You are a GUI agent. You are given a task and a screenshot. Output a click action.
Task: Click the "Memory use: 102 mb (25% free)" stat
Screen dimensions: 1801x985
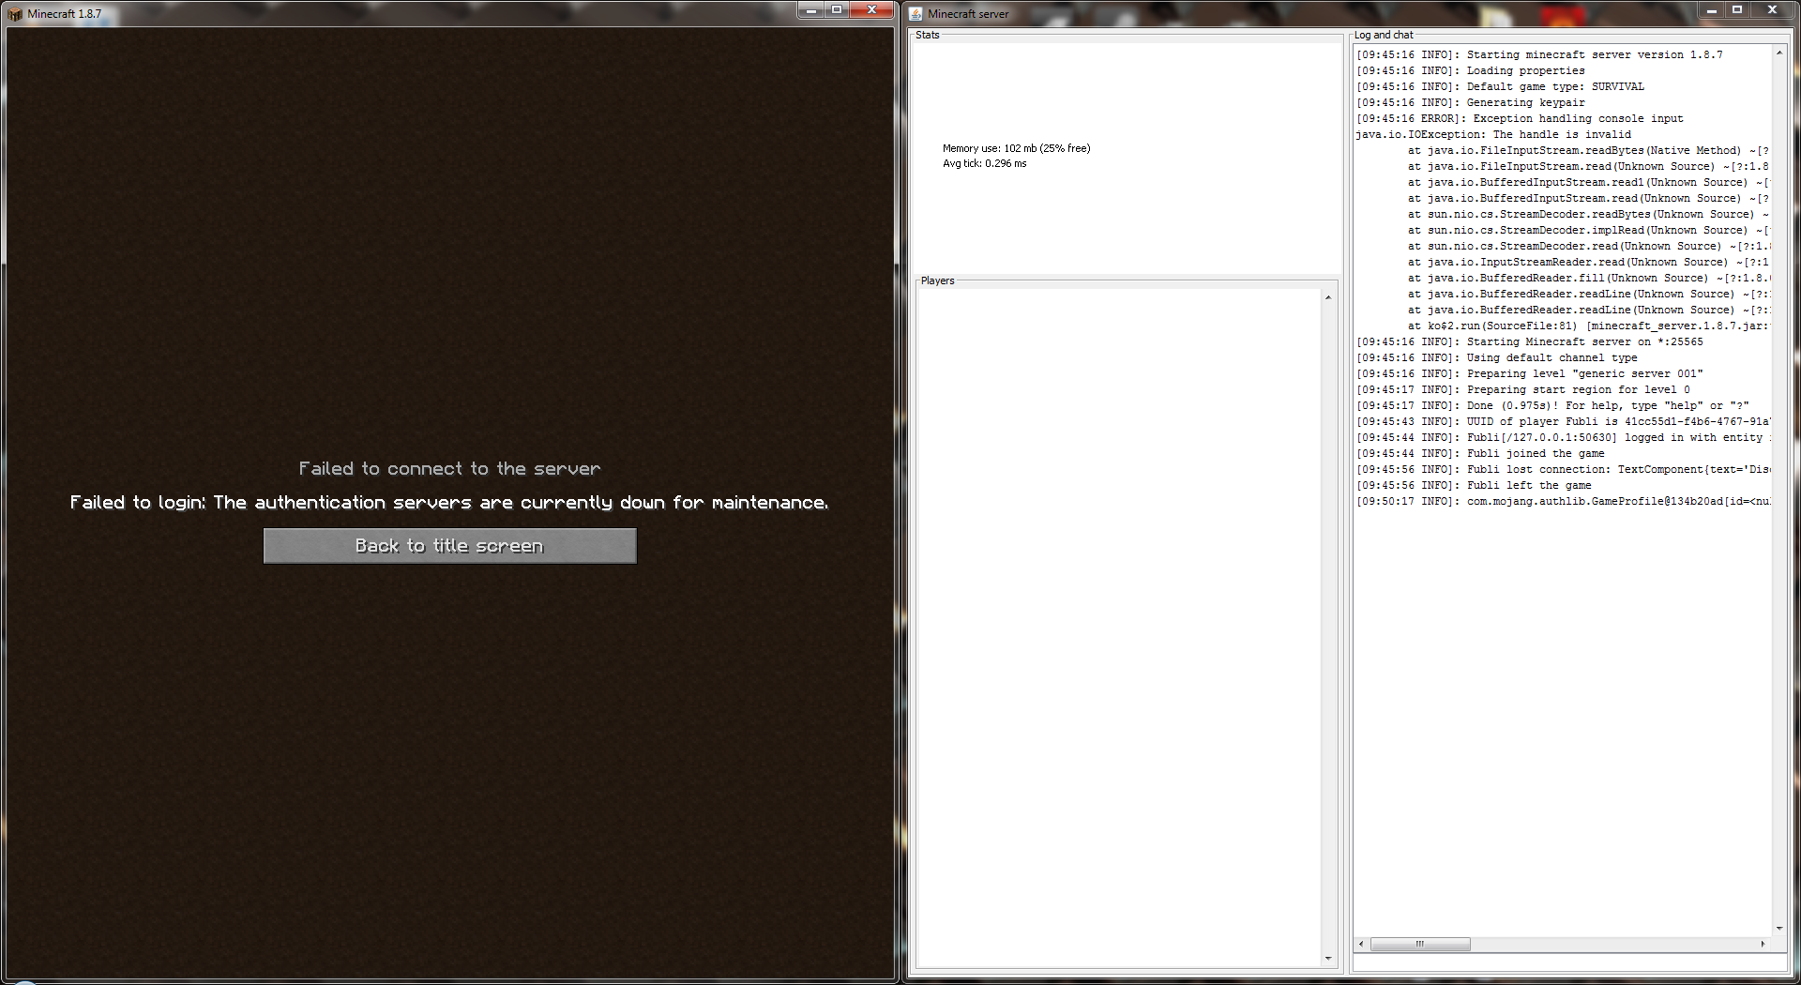click(x=1017, y=148)
